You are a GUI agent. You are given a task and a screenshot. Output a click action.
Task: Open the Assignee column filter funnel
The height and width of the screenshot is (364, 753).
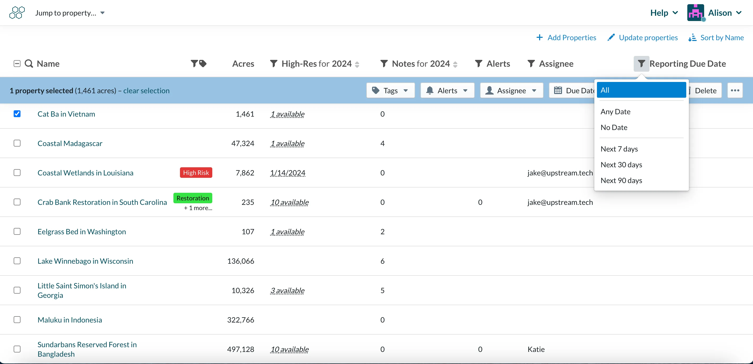[x=531, y=63]
